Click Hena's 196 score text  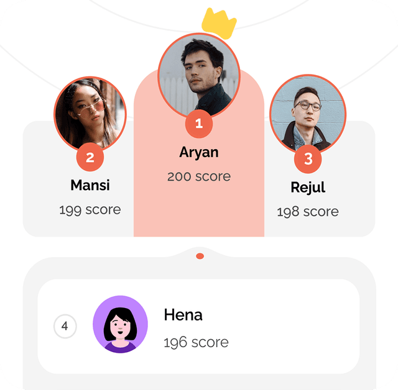click(x=197, y=343)
